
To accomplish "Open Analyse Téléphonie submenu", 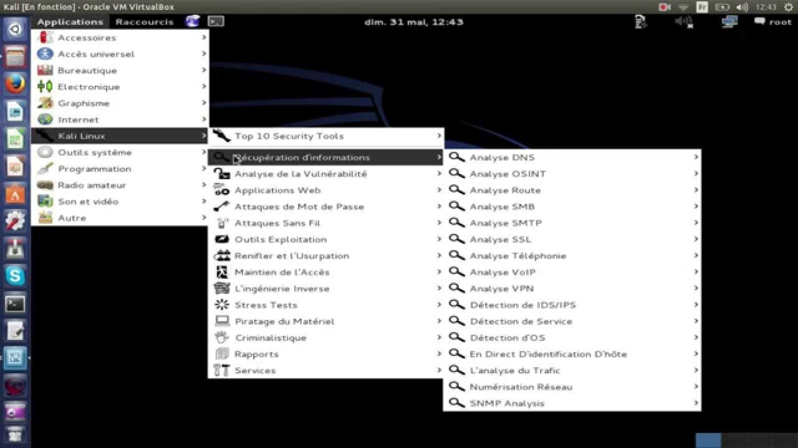I will click(572, 256).
